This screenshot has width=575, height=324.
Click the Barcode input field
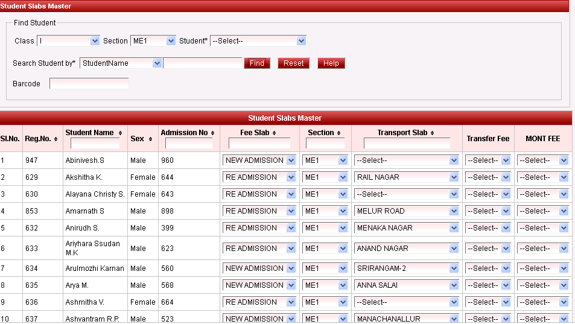click(89, 84)
